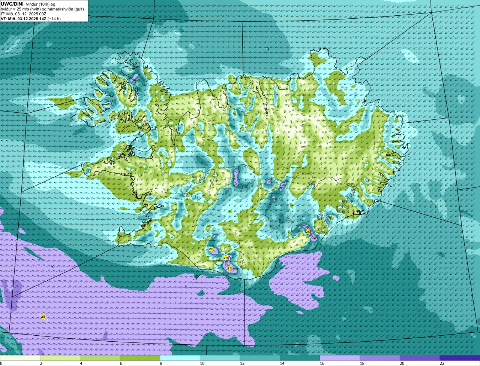The width and height of the screenshot is (480, 366).
Task: Click the '2' tick label on the color scale
Action: coord(41,363)
